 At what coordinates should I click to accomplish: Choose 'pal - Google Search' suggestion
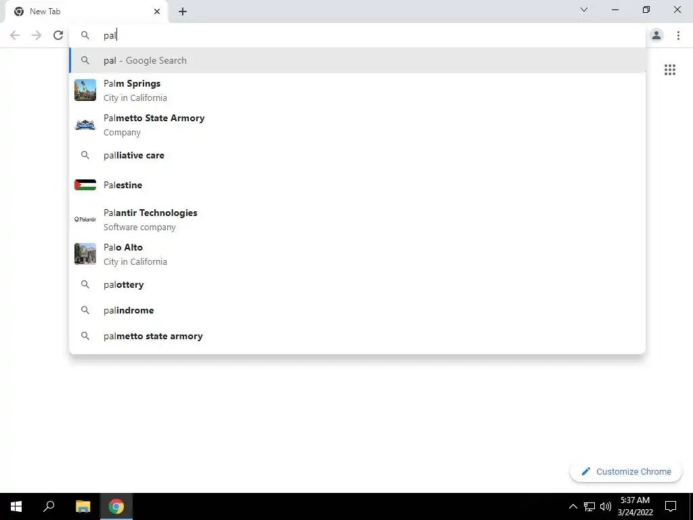357,60
